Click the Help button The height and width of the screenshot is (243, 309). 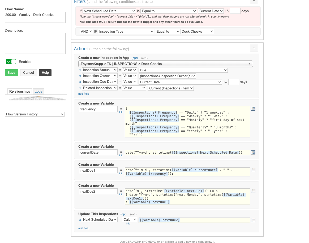(45, 73)
